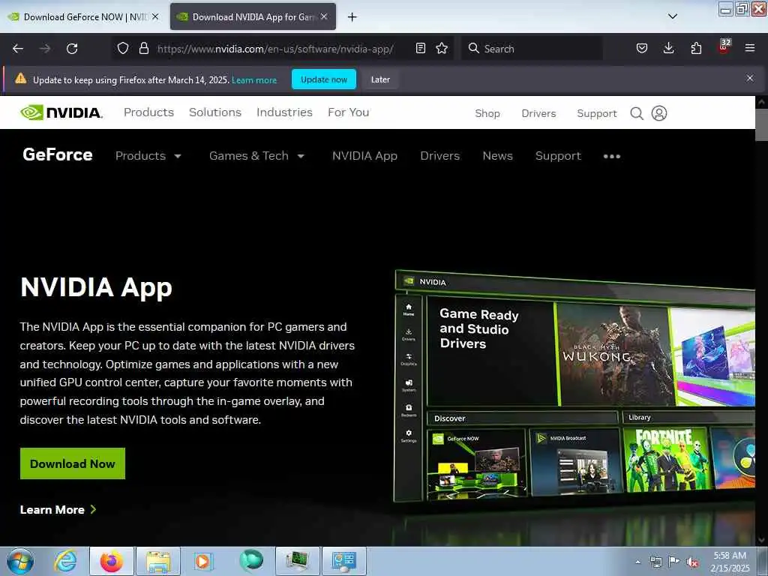The image size is (768, 576).
Task: Open News in the GeForce nav
Action: [497, 156]
